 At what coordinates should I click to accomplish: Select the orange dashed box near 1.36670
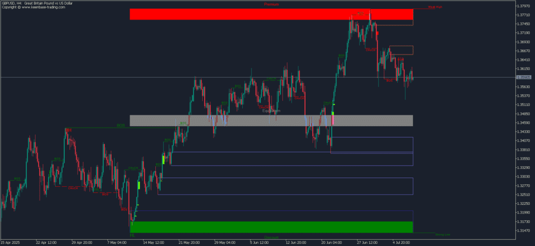(x=401, y=50)
